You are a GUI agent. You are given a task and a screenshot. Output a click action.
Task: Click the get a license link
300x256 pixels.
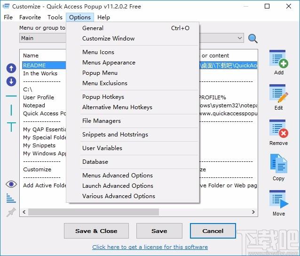pyautogui.click(x=150, y=247)
